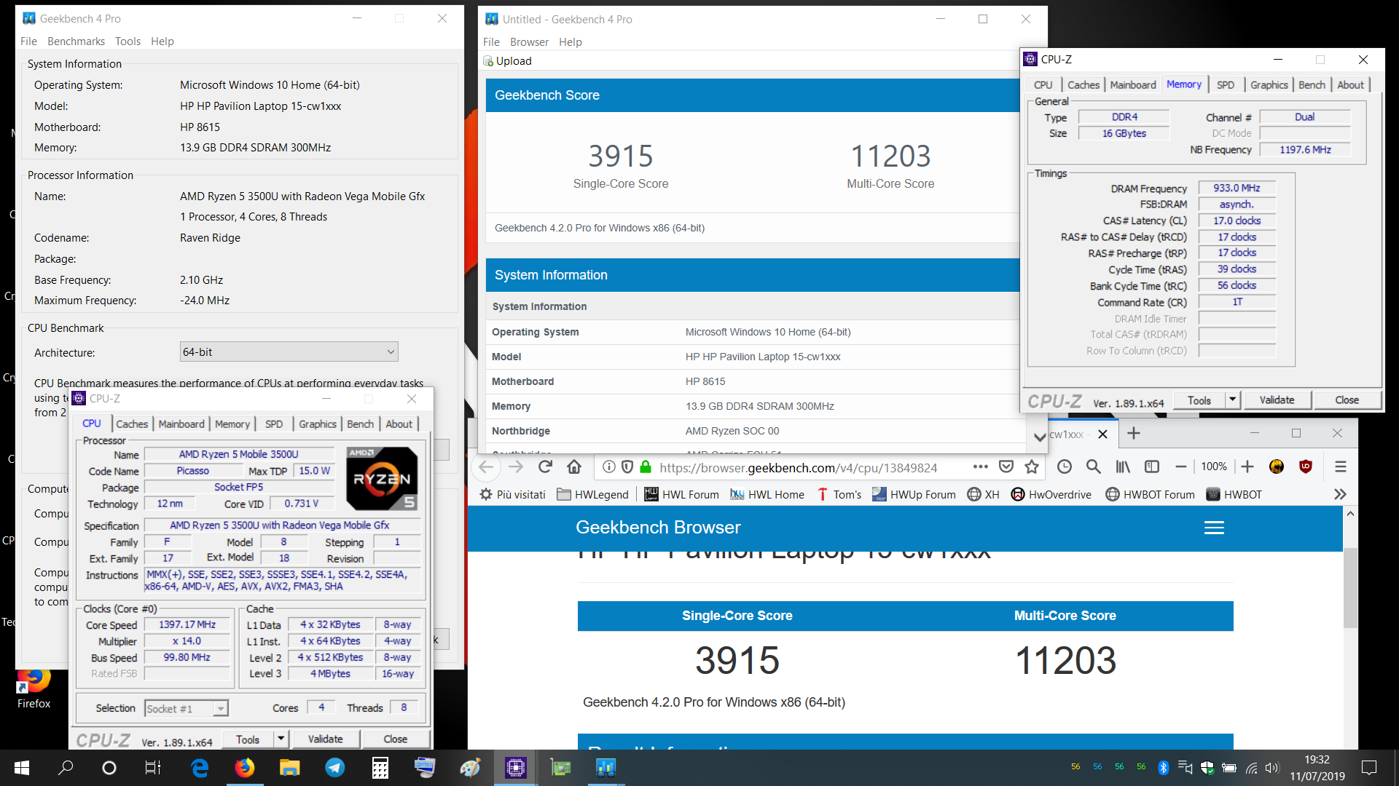Zoom in with the plus icon

click(x=1247, y=467)
